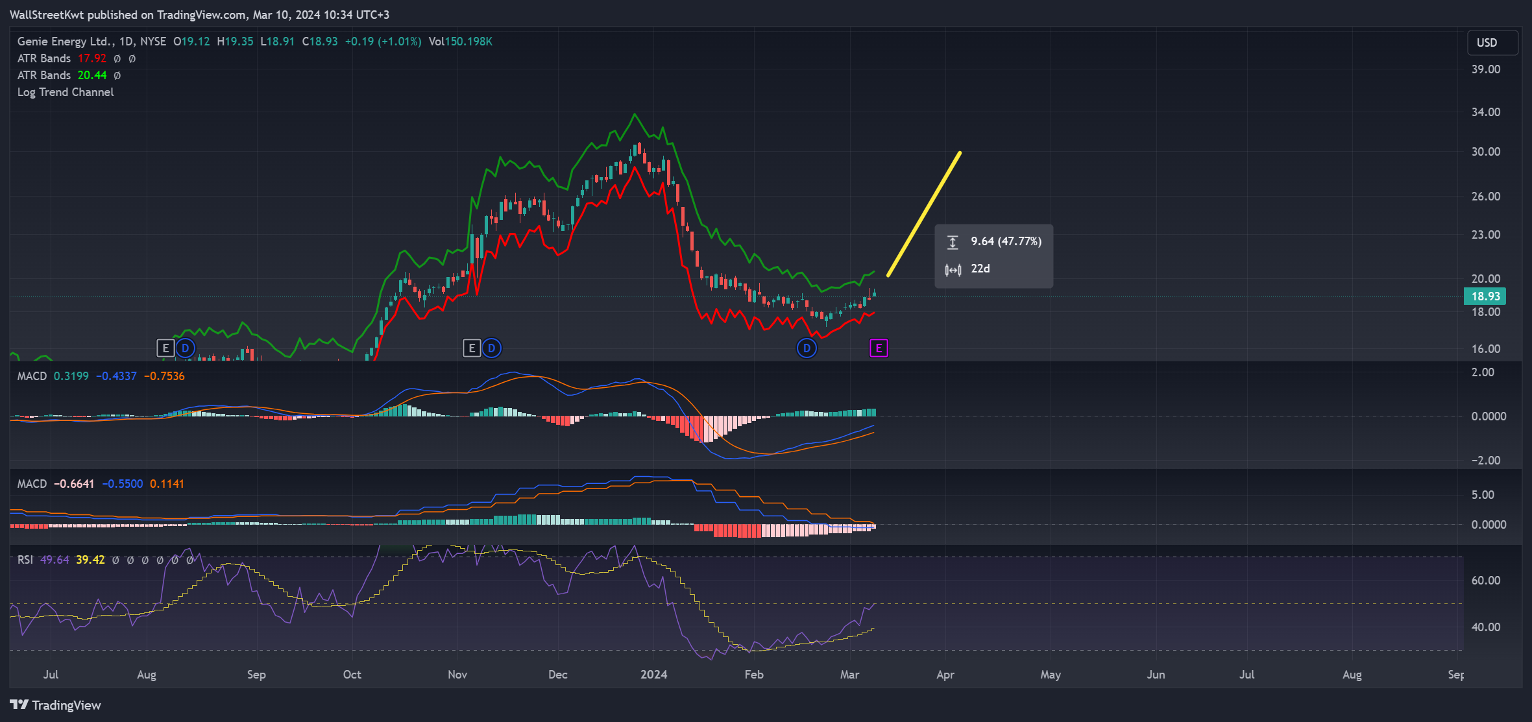
Task: Click the yellow 39.42 RSI average value
Action: click(x=90, y=560)
